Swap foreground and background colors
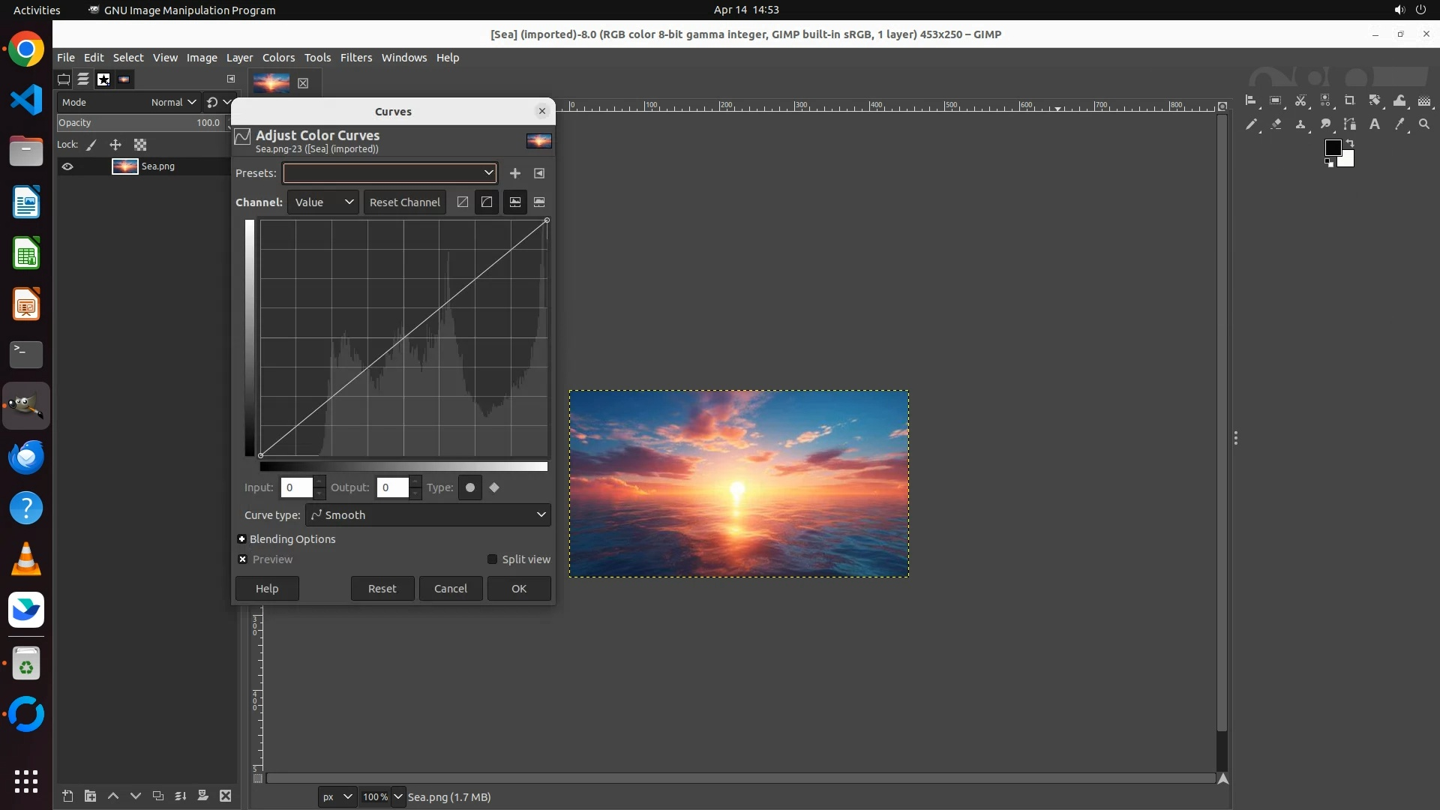The image size is (1440, 810). click(x=1350, y=142)
